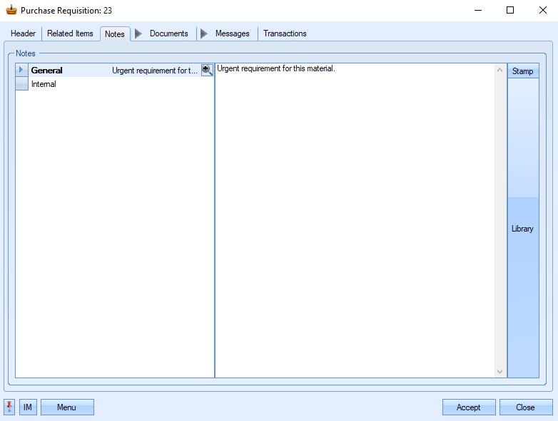This screenshot has height=421, width=558.
Task: Click the note scrollbar down arrow
Action: pos(500,372)
